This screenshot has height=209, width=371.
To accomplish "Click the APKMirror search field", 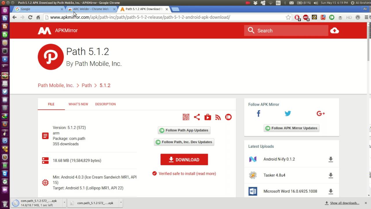I will point(286,30).
